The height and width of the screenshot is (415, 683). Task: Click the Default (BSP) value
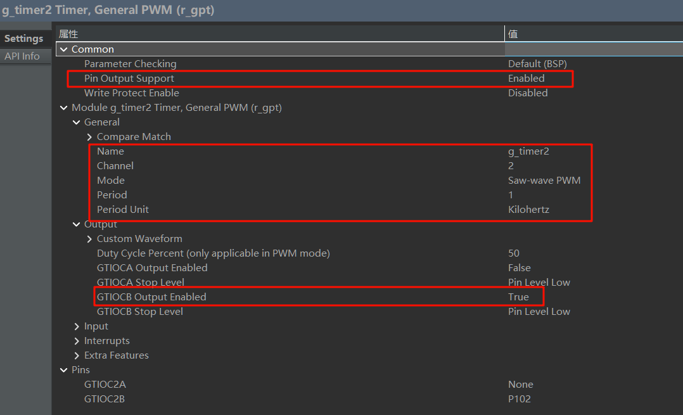pyautogui.click(x=537, y=63)
